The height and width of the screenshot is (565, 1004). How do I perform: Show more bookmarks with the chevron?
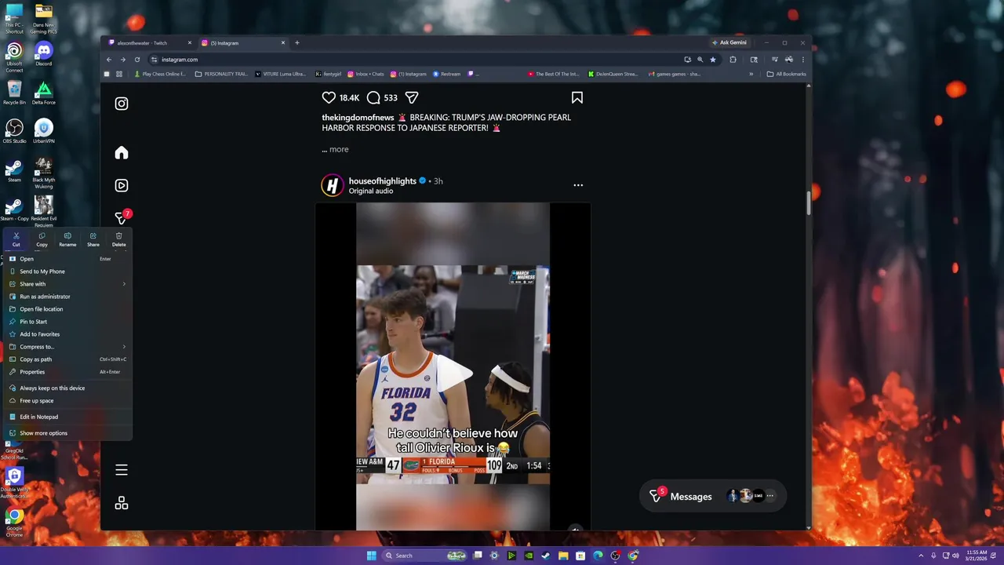coord(751,75)
